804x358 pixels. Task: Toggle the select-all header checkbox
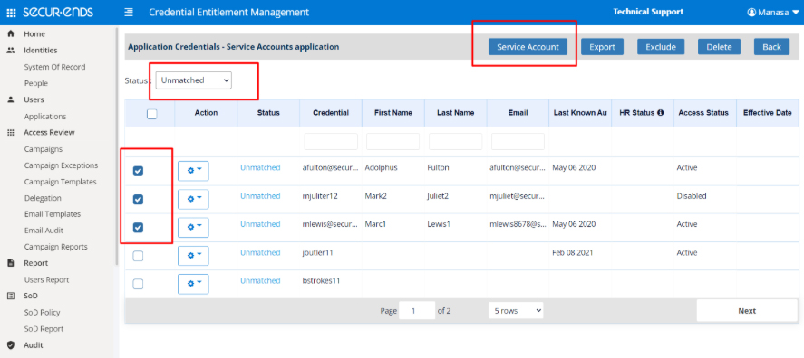pos(151,114)
